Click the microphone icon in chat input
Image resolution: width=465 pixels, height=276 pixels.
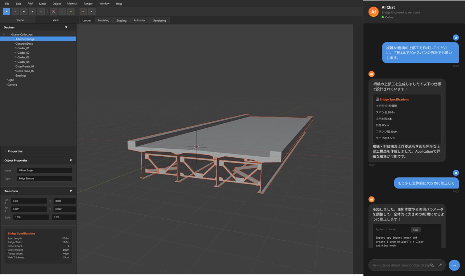click(x=440, y=265)
